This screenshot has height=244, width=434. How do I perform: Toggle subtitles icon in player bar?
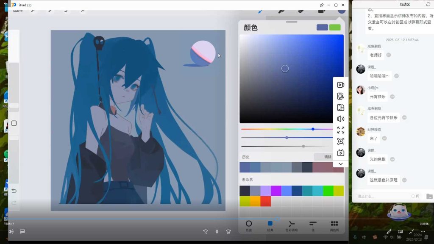pyautogui.click(x=22, y=231)
